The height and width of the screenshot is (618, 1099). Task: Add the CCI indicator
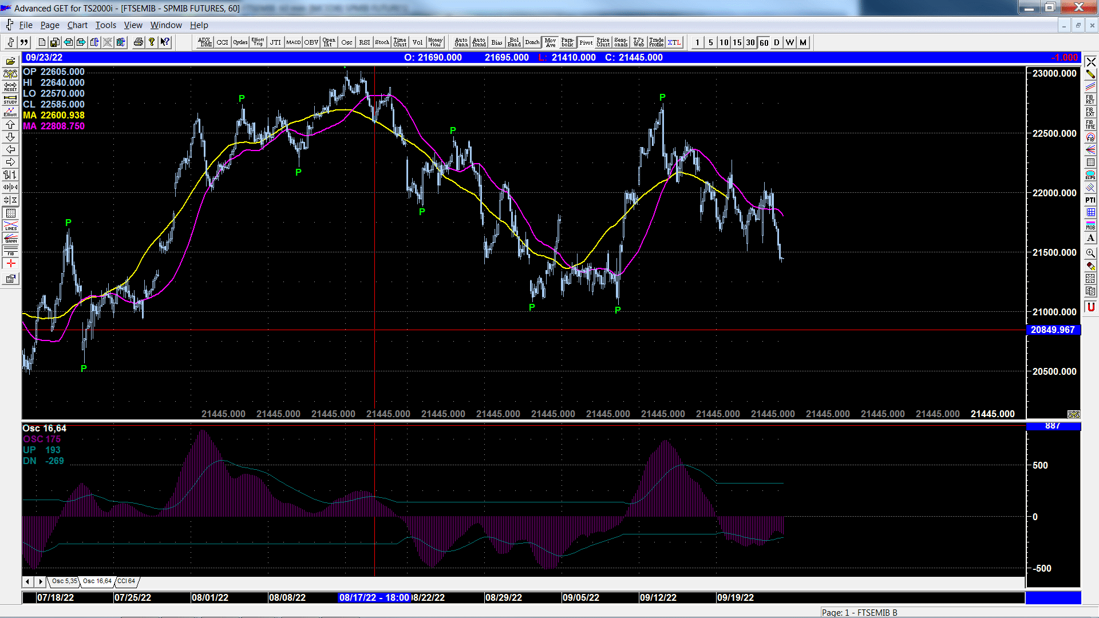coord(223,42)
